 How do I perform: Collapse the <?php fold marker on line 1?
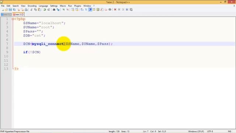(13, 19)
